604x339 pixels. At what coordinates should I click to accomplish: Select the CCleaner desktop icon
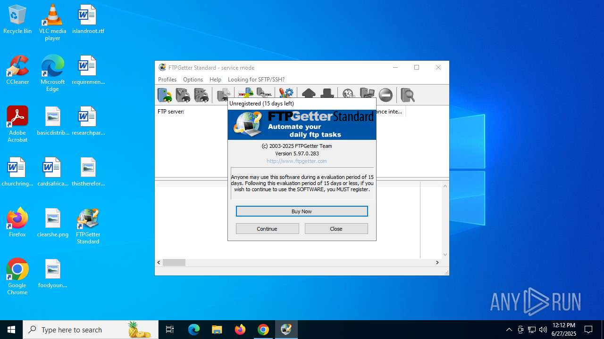(x=17, y=71)
